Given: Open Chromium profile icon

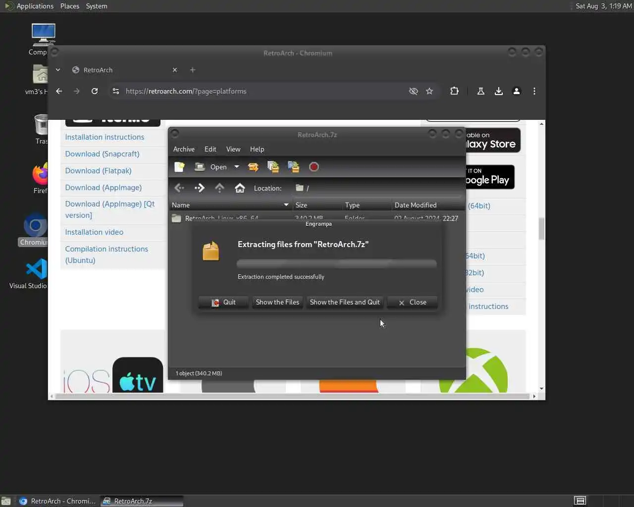Looking at the screenshot, I should [517, 91].
